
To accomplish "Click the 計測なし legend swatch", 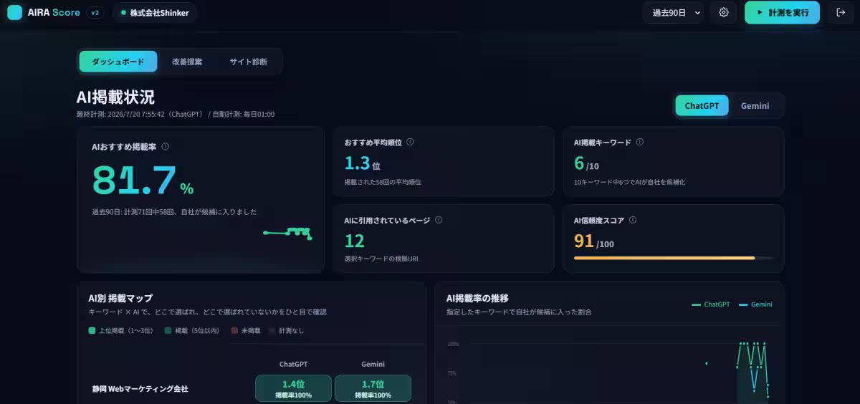I will point(272,330).
